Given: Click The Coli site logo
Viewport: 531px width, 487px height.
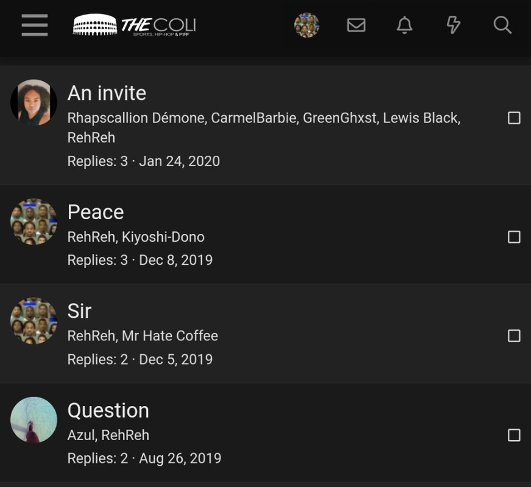Looking at the screenshot, I should [x=134, y=25].
